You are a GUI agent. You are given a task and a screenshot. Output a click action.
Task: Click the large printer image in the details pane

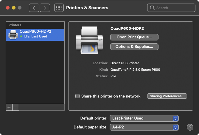click(89, 40)
